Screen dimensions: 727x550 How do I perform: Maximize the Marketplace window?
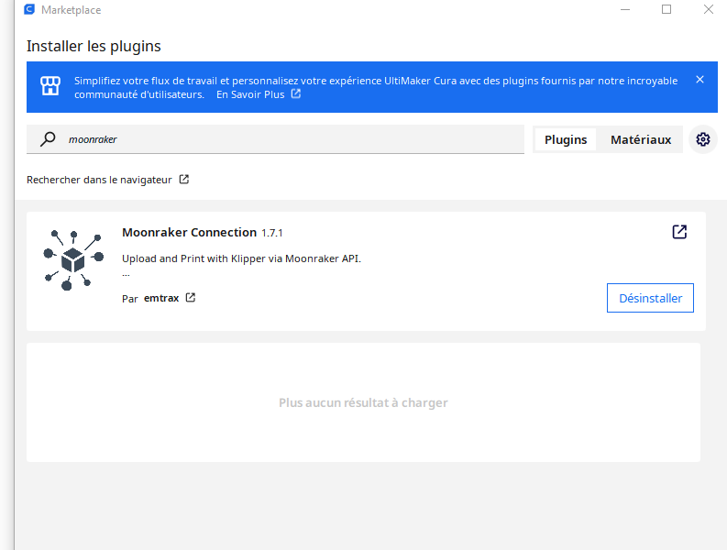(x=666, y=10)
